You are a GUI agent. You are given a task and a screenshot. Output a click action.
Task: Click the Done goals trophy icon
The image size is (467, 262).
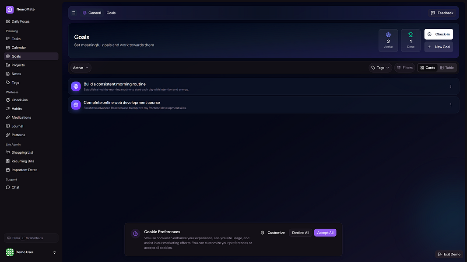coord(411,35)
